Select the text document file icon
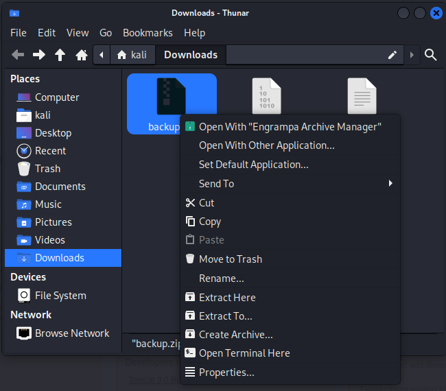 click(362, 96)
